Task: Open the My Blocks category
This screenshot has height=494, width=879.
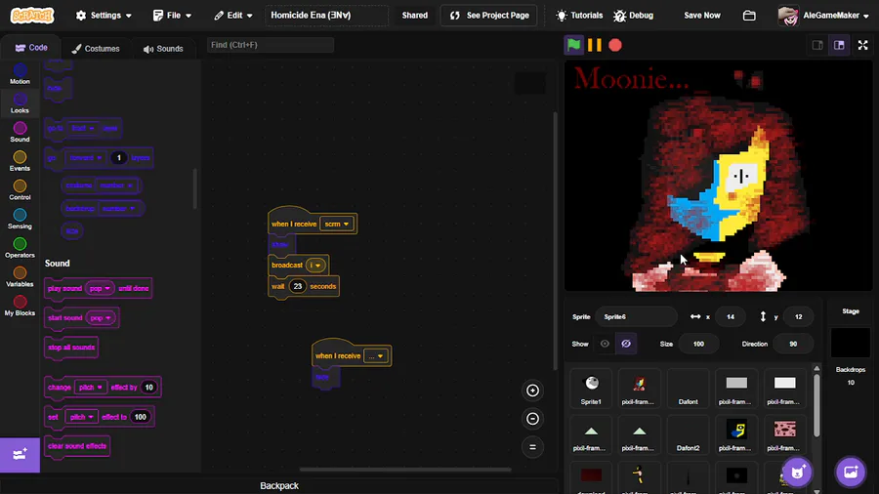Action: [20, 306]
